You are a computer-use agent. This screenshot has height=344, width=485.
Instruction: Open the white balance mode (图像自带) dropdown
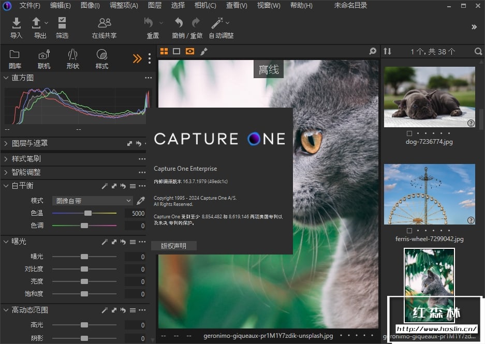pos(92,201)
